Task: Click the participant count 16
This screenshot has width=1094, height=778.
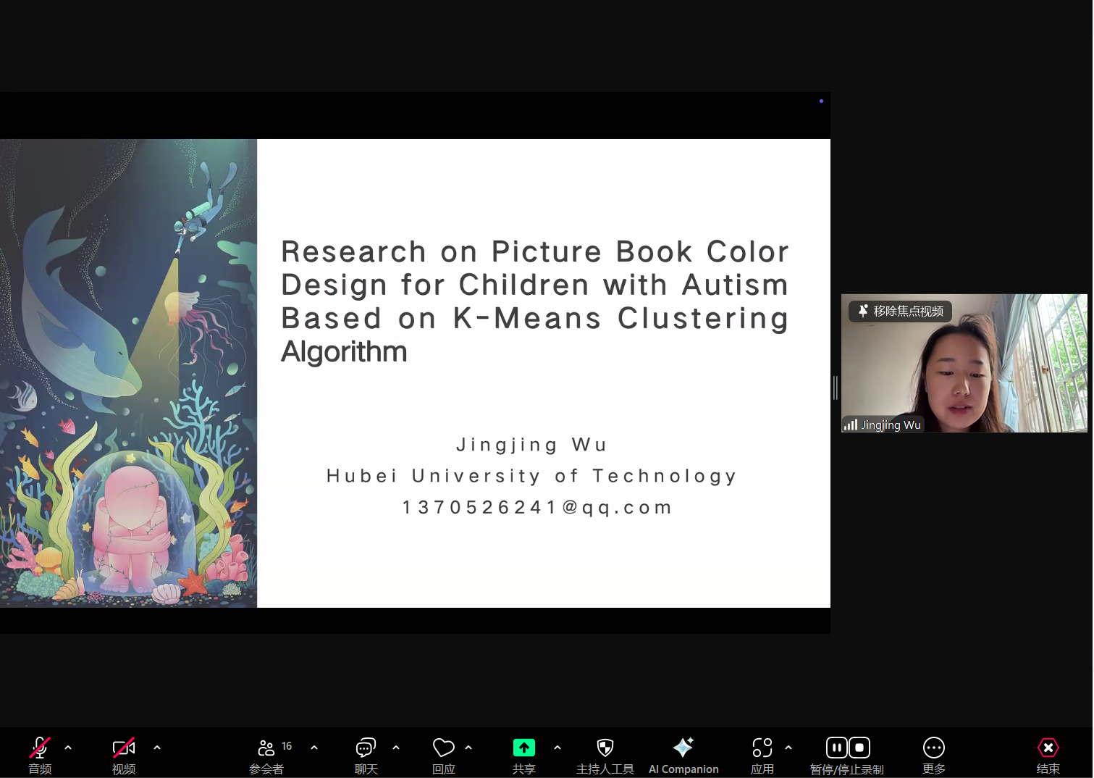Action: click(287, 746)
